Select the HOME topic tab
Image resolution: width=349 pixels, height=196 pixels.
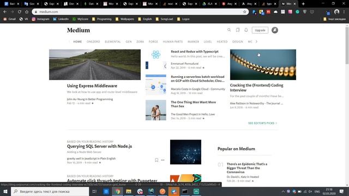77,41
